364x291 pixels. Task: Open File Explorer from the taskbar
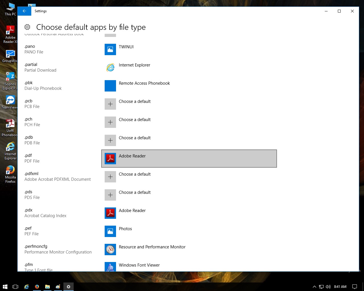[x=47, y=287]
